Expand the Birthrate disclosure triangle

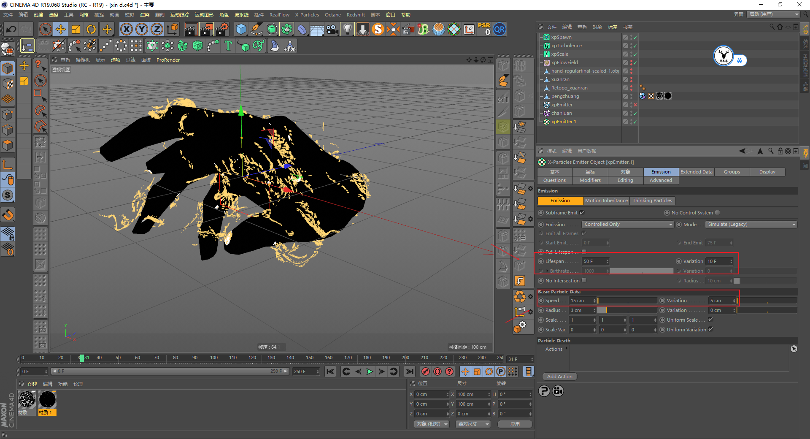coord(548,271)
